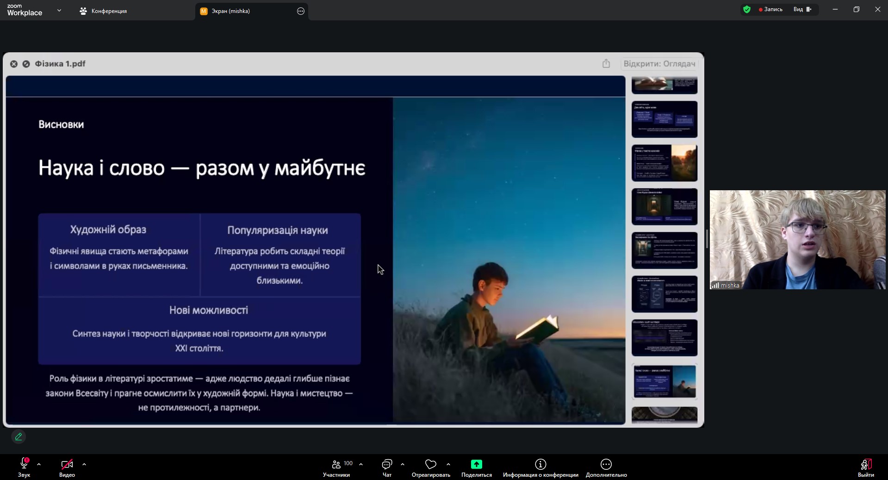Select the Экран (mishka) tab

pos(230,11)
